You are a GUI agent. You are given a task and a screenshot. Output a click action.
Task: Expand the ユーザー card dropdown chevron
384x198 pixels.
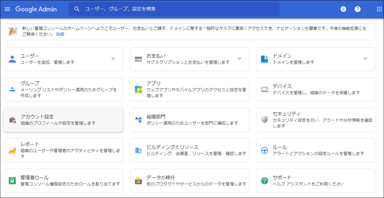click(113, 59)
